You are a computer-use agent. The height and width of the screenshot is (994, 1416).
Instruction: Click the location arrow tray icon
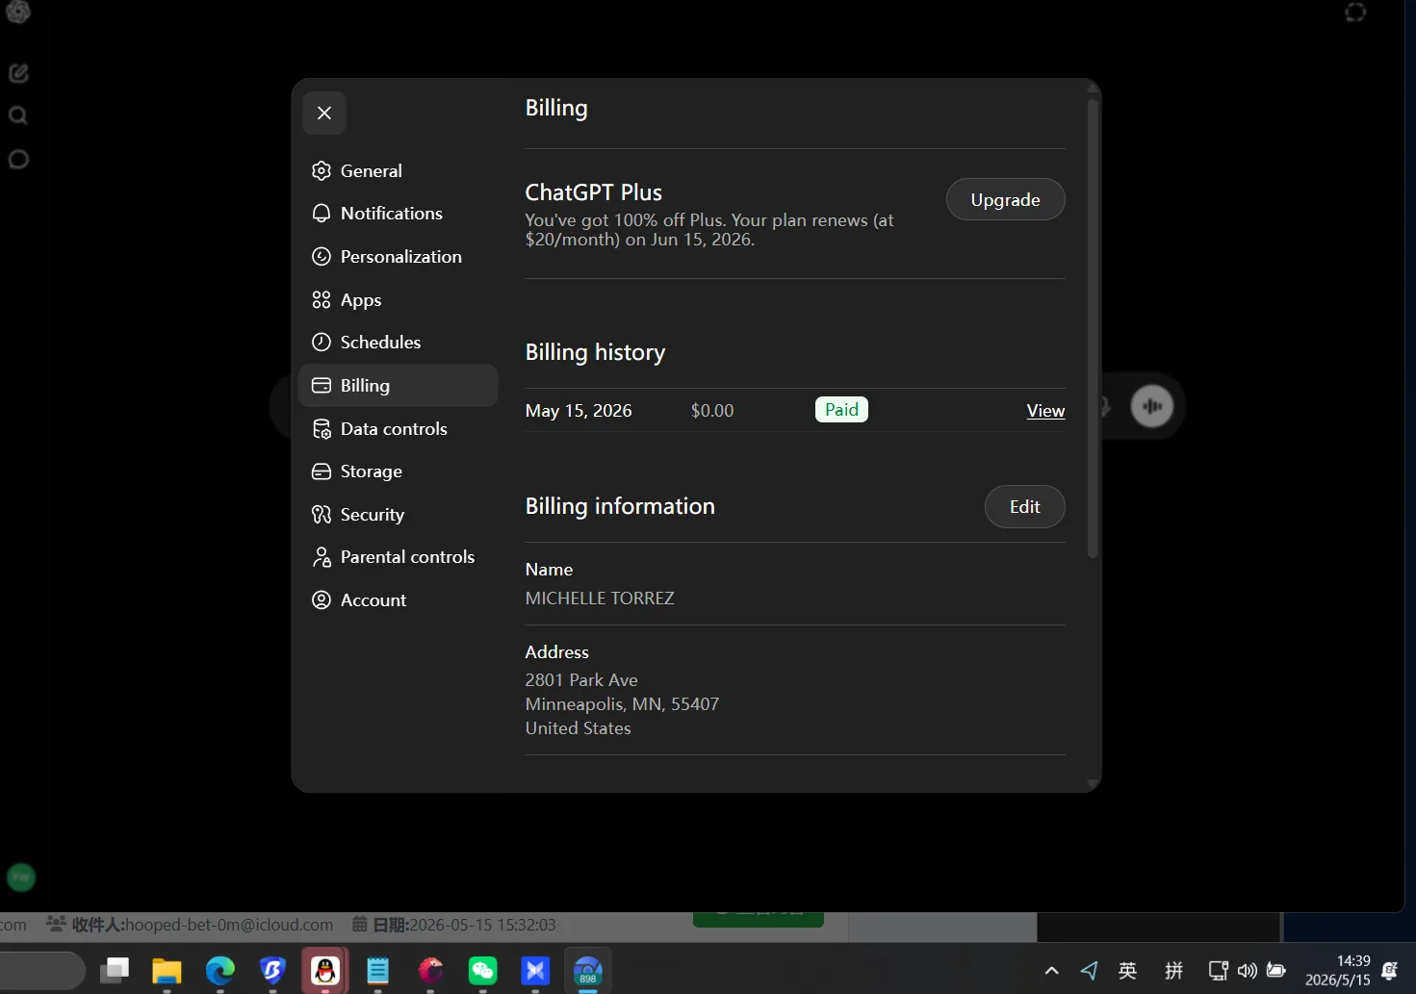1089,971
